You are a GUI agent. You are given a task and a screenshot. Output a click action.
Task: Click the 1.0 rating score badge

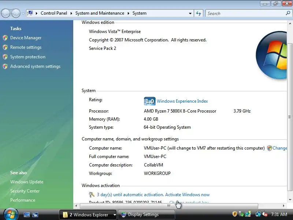click(150, 101)
